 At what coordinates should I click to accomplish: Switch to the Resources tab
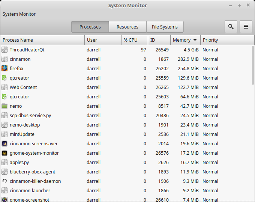127,27
